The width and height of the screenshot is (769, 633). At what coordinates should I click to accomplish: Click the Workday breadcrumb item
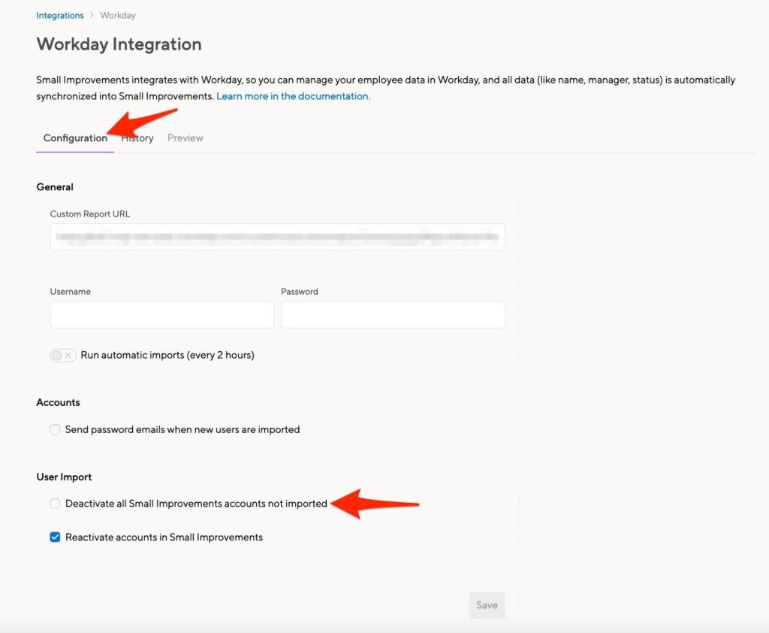pos(117,15)
